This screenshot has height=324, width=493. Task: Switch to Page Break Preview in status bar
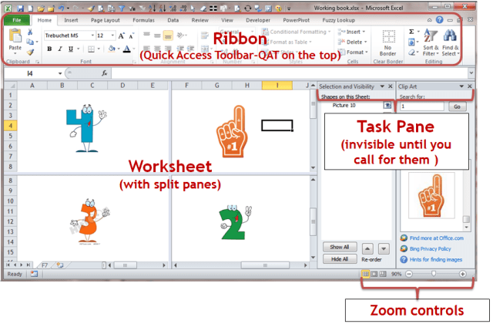pyautogui.click(x=383, y=274)
